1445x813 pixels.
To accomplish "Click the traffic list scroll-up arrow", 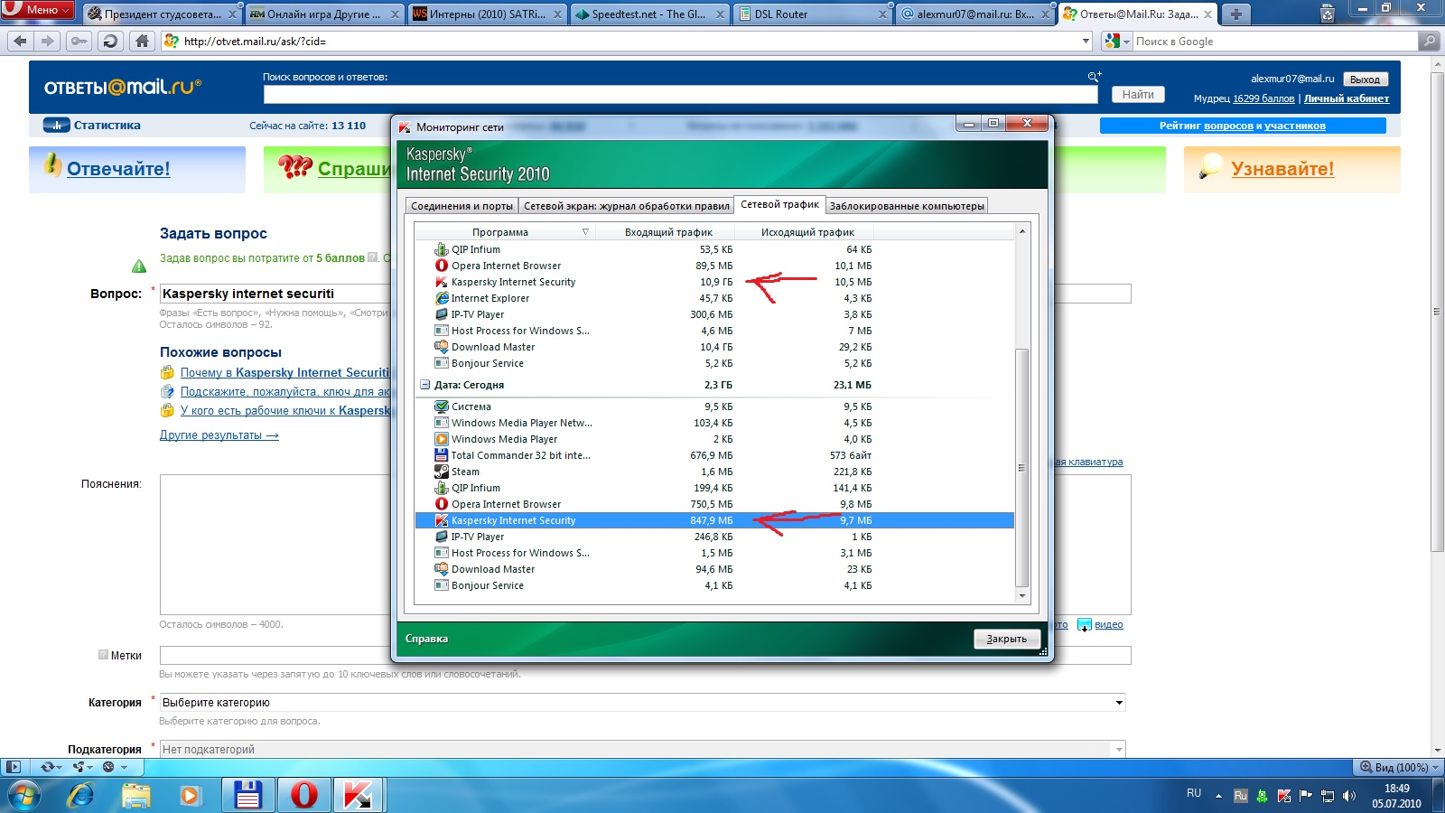I will (1022, 231).
